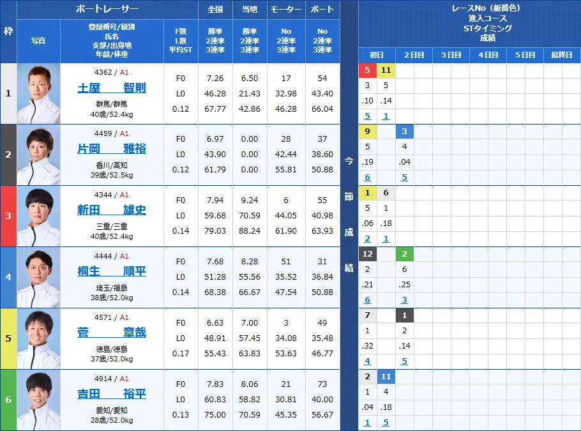Viewport: 581px width, 431px height.
Task: Click 片岡's branch text 香川/高知
Action: (112, 165)
